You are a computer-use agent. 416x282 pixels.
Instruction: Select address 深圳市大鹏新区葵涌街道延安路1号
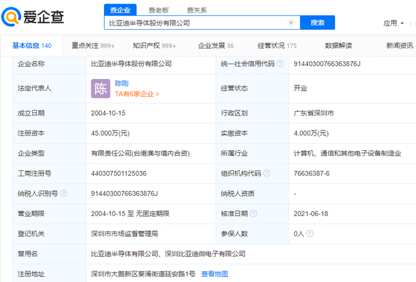coord(143,274)
